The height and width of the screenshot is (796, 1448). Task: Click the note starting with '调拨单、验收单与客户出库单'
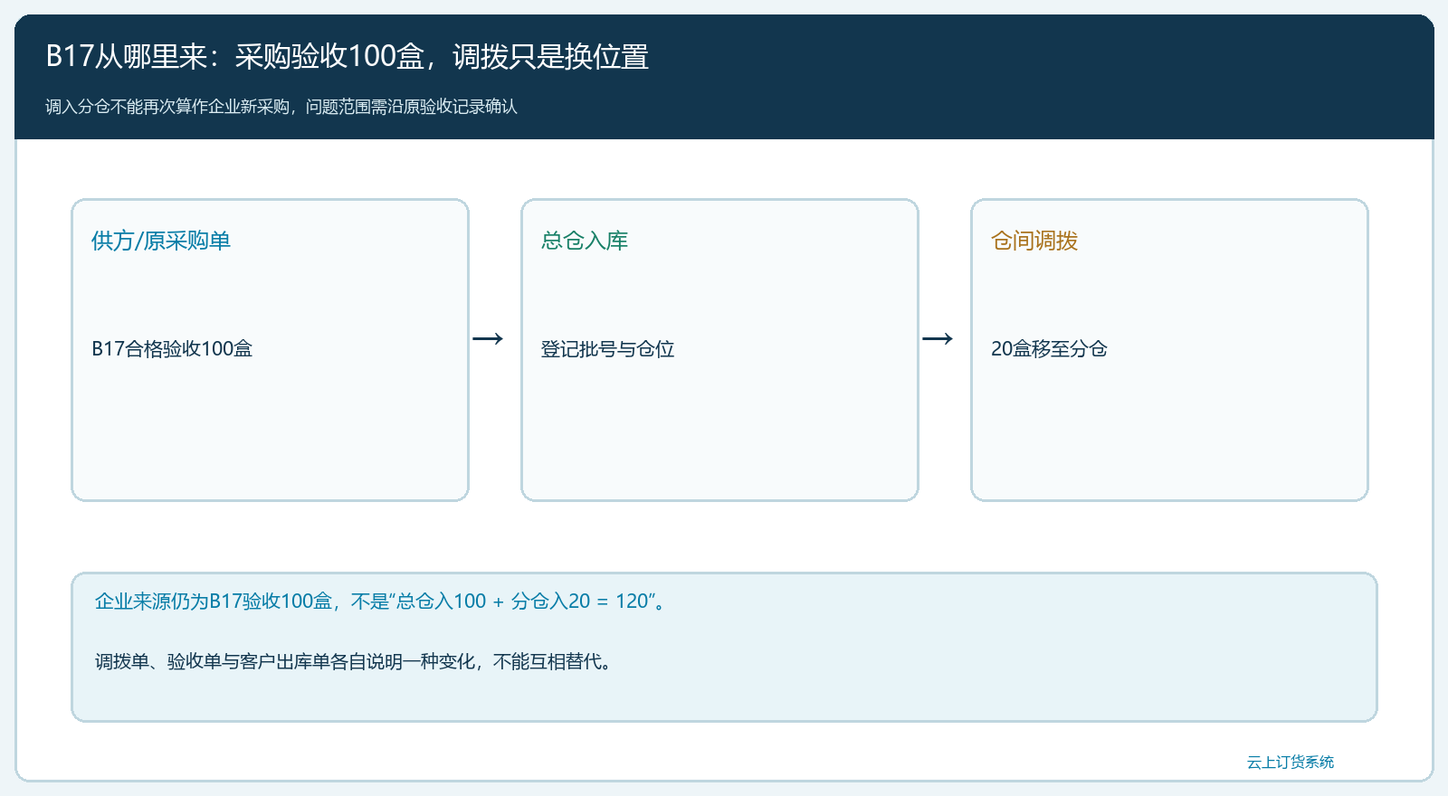point(356,662)
